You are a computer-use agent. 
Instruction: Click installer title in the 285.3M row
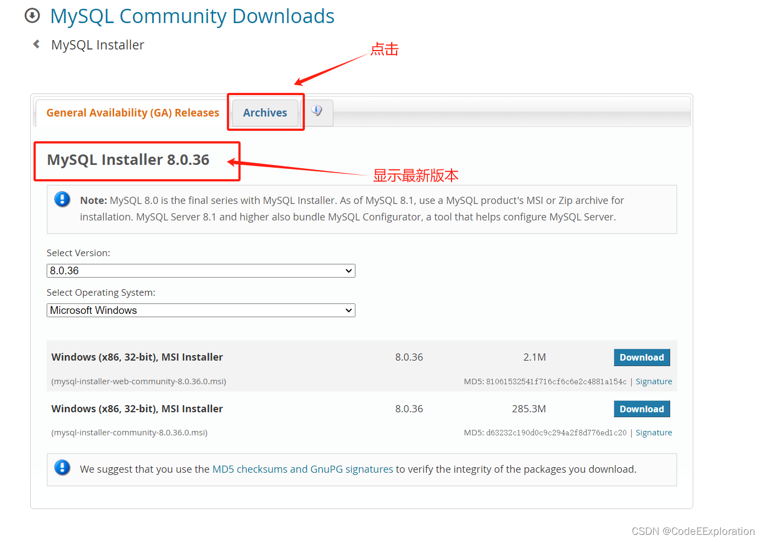pyautogui.click(x=137, y=409)
